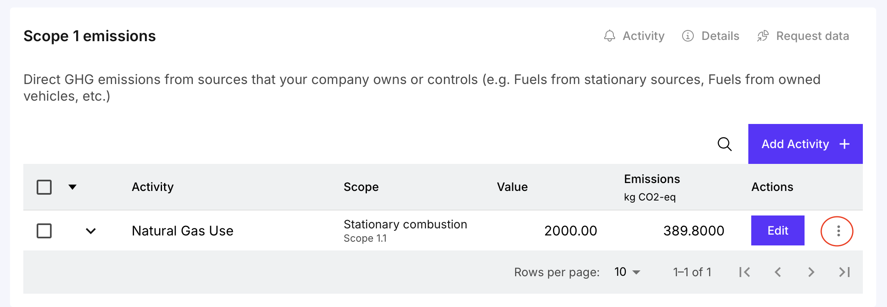This screenshot has width=887, height=307.
Task: Click the Request data icon
Action: click(x=762, y=36)
